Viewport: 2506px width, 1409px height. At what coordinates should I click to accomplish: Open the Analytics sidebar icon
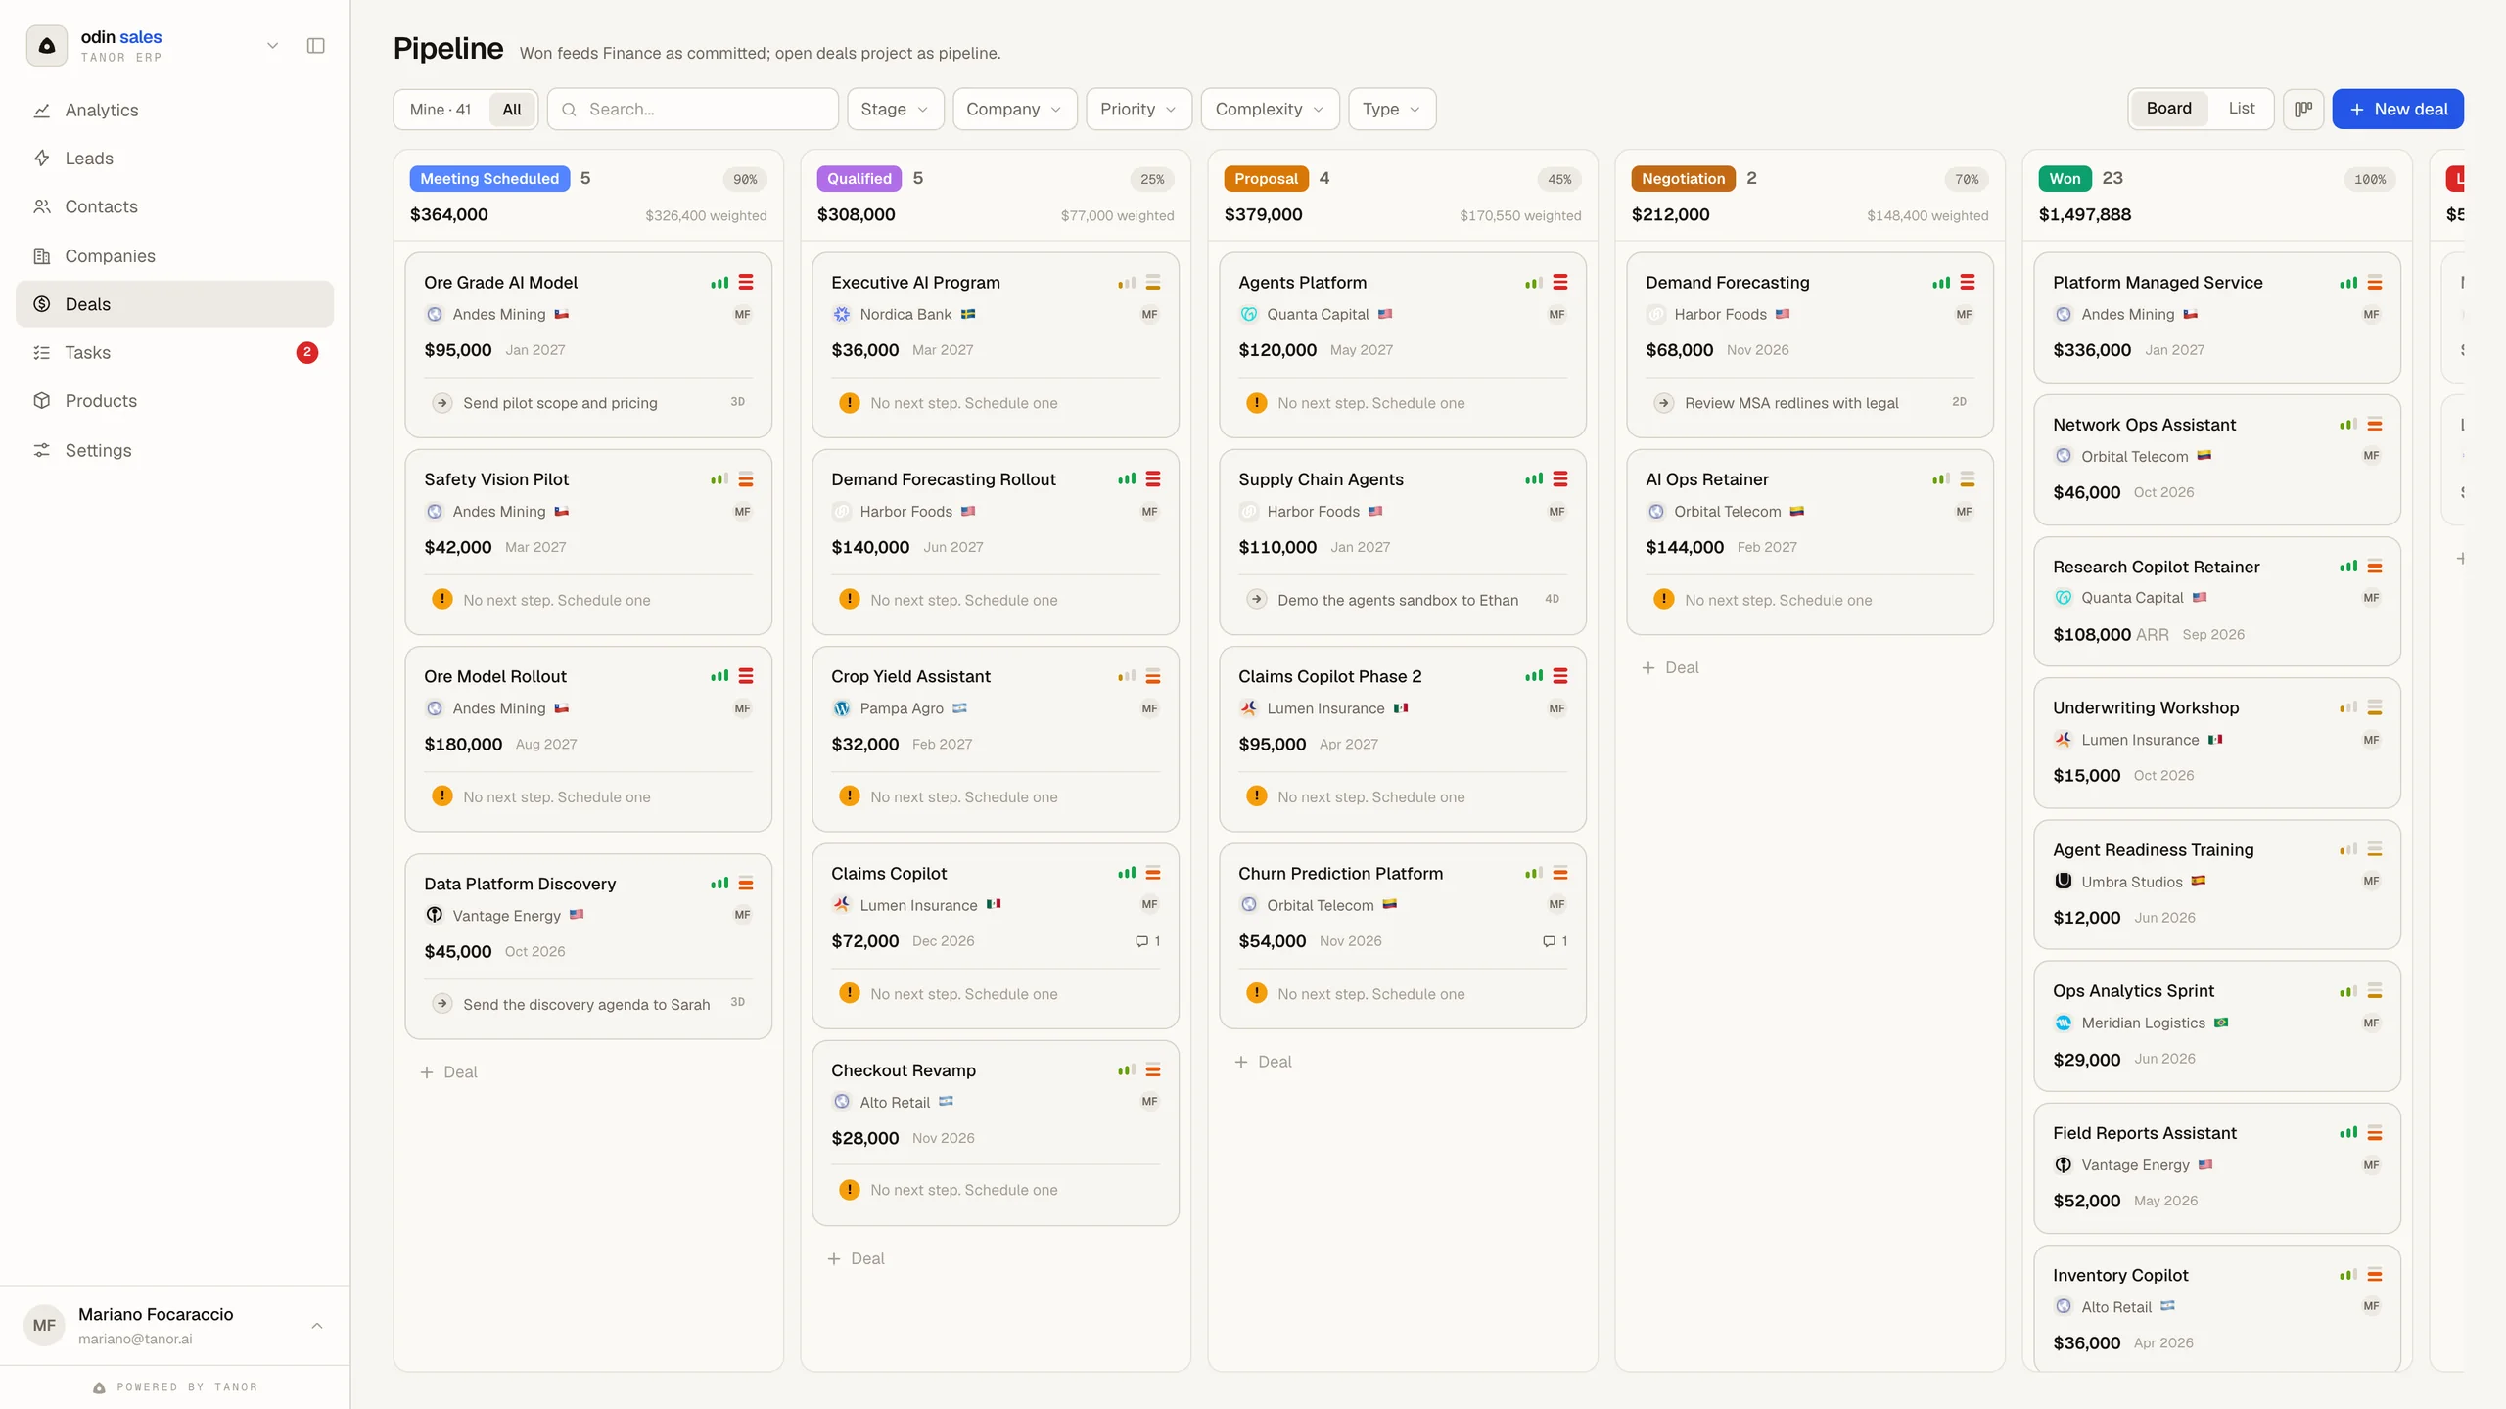tap(41, 111)
